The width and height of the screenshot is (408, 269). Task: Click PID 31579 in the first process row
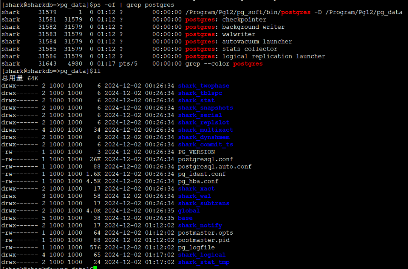47,12
